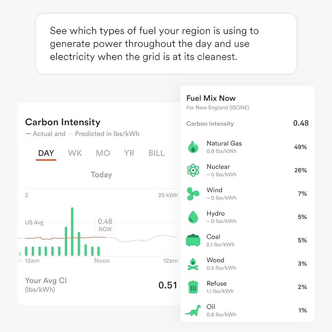Switch to the WK tab

75,153
